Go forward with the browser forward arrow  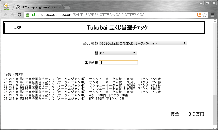pyautogui.click(x=13, y=15)
